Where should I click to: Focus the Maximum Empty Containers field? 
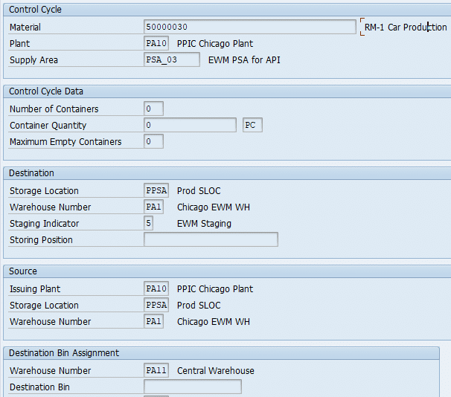pos(153,142)
